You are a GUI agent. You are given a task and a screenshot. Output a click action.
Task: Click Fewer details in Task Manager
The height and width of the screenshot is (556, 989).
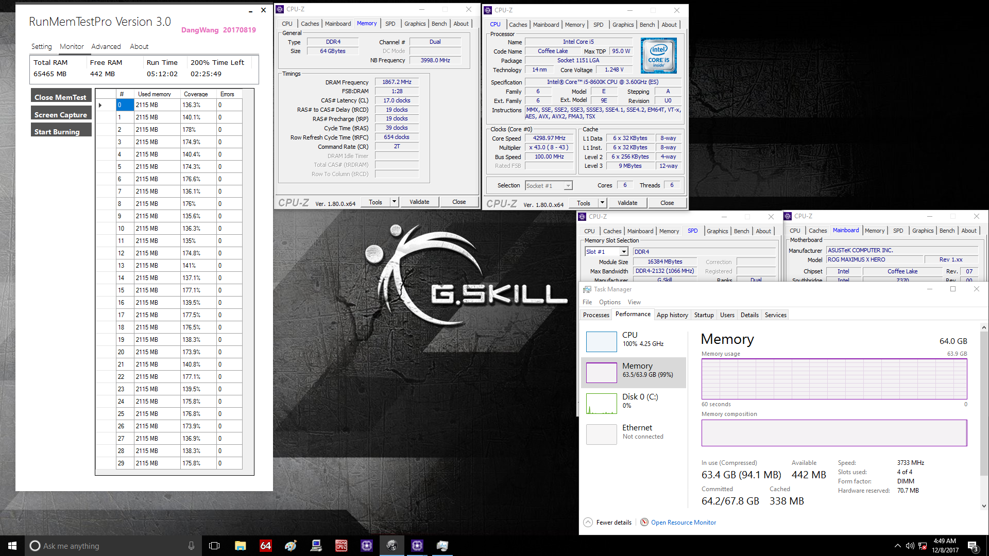pos(613,522)
